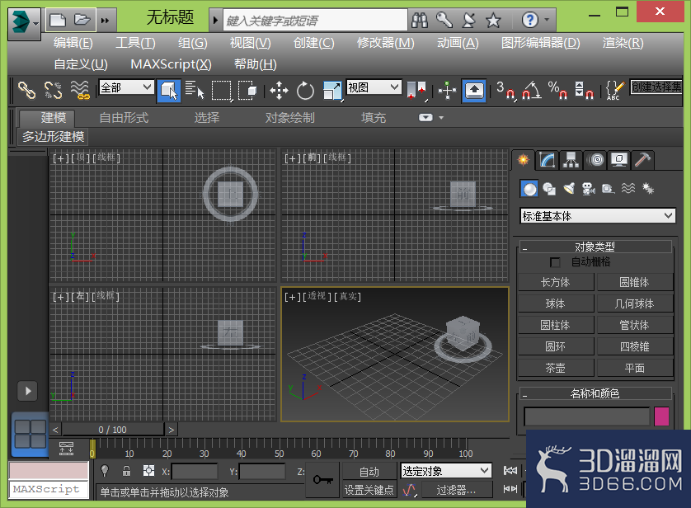691x508 pixels.
Task: Open the 工具(T) menu
Action: [135, 43]
